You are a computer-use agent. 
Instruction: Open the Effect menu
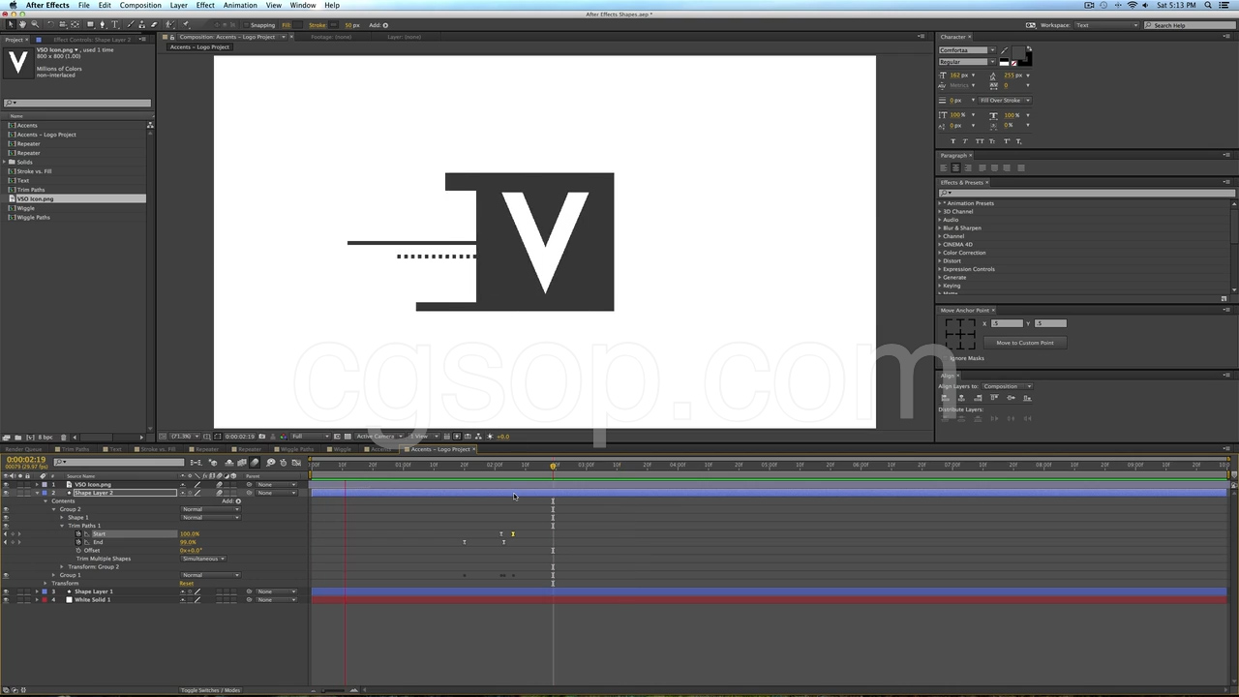point(206,6)
